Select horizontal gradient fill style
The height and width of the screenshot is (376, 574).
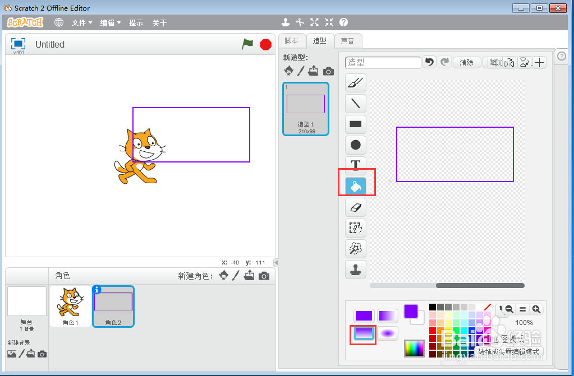(x=387, y=315)
